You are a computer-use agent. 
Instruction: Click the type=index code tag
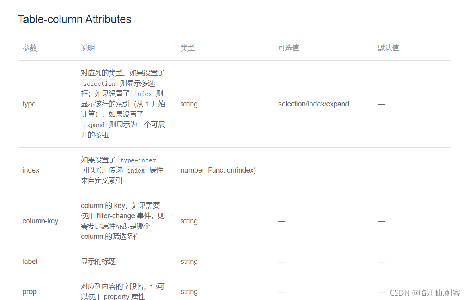point(138,160)
